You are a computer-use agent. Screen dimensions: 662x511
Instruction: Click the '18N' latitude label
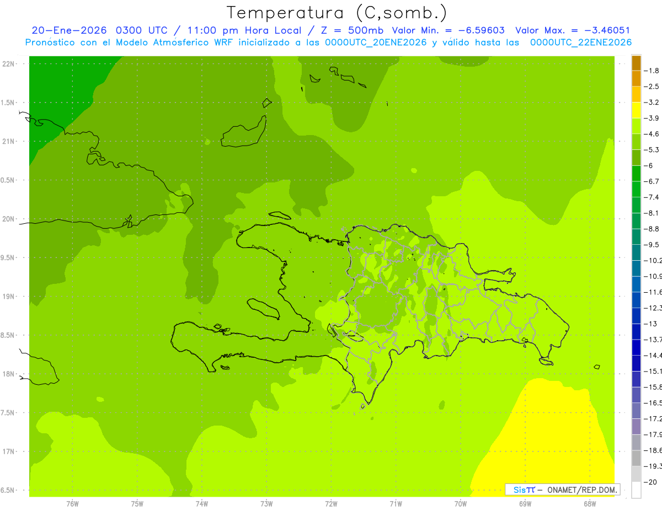pos(8,374)
